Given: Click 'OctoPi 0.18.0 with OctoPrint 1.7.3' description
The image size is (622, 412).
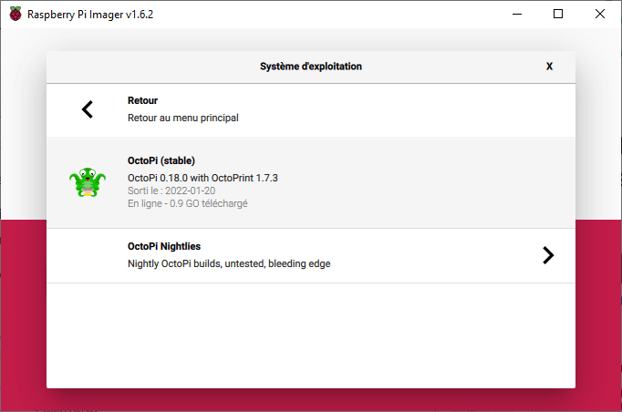Looking at the screenshot, I should 202,178.
